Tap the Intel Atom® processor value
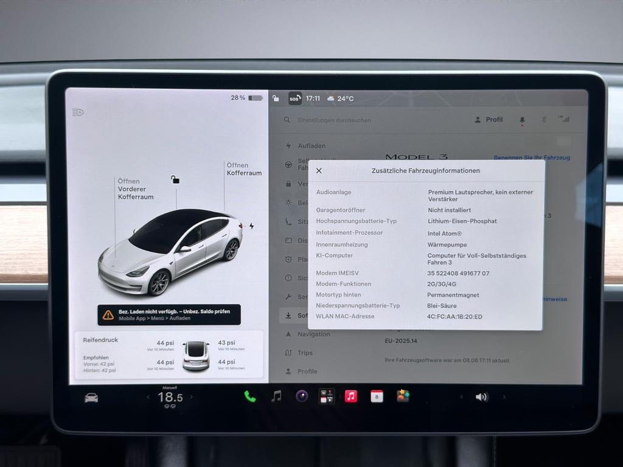The width and height of the screenshot is (623, 467). click(x=445, y=233)
